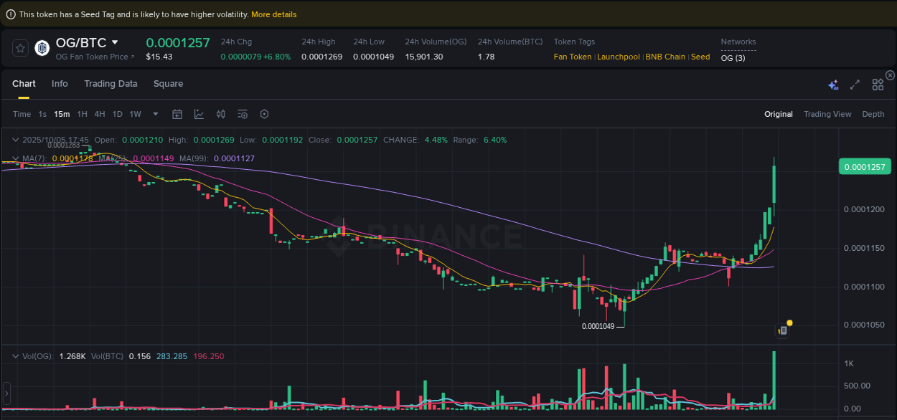The width and height of the screenshot is (897, 420).
Task: Click the green 0.0001257 price label
Action: pyautogui.click(x=865, y=166)
